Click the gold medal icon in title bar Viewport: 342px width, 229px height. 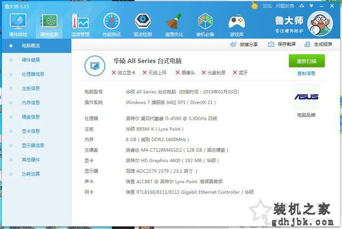pos(254,5)
